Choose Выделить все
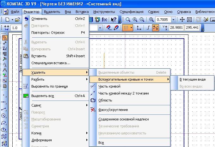 pyautogui.click(x=56, y=96)
